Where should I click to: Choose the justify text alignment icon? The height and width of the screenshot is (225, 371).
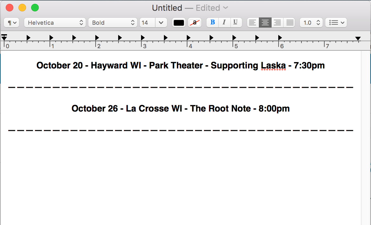point(290,22)
